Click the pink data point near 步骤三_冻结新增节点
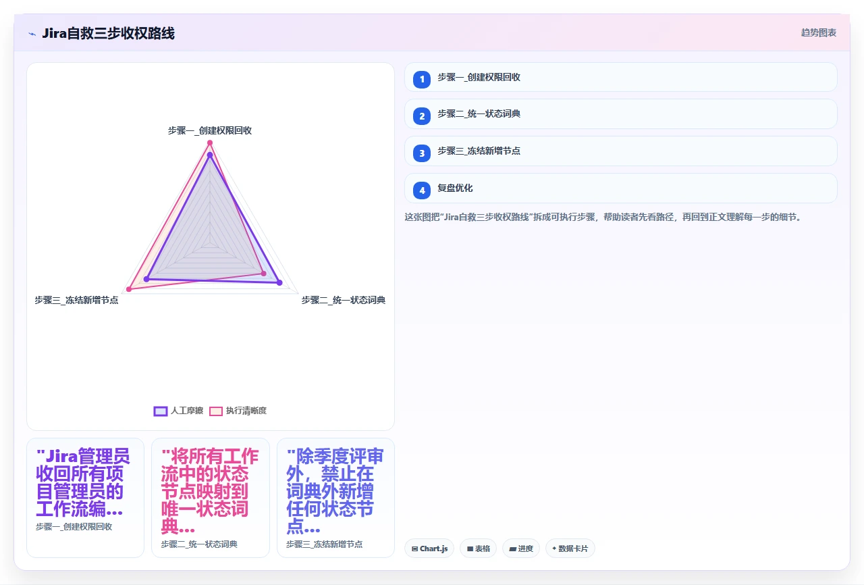 pyautogui.click(x=130, y=289)
